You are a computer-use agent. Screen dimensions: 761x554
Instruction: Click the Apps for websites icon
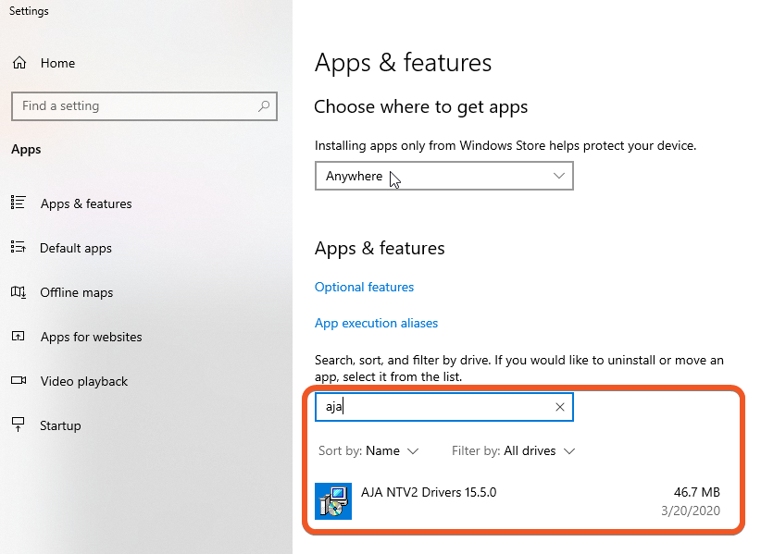tap(18, 337)
